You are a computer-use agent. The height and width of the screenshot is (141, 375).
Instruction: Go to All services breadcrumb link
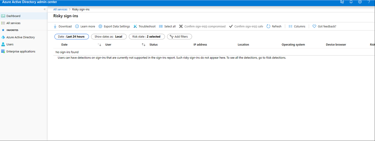tap(60, 9)
